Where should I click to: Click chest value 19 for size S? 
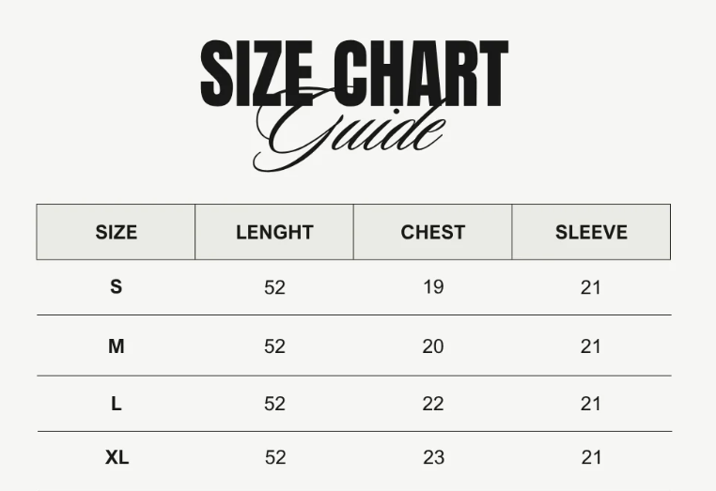point(432,287)
